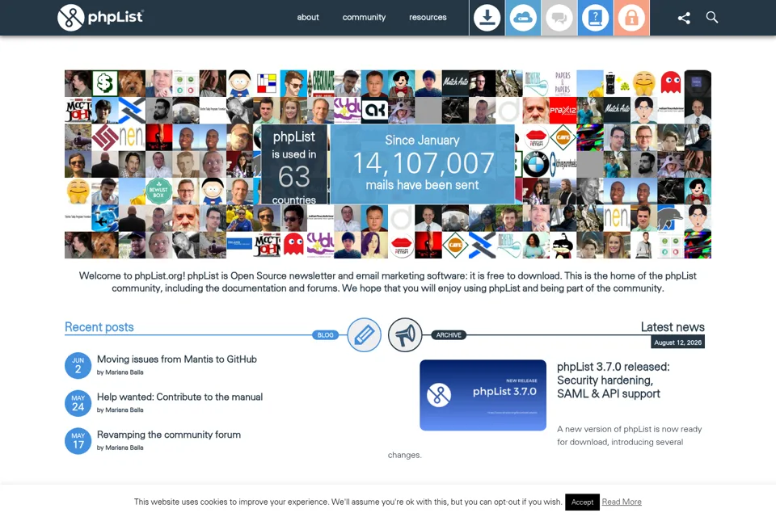
Task: Click the Latest news heading
Action: [673, 327]
